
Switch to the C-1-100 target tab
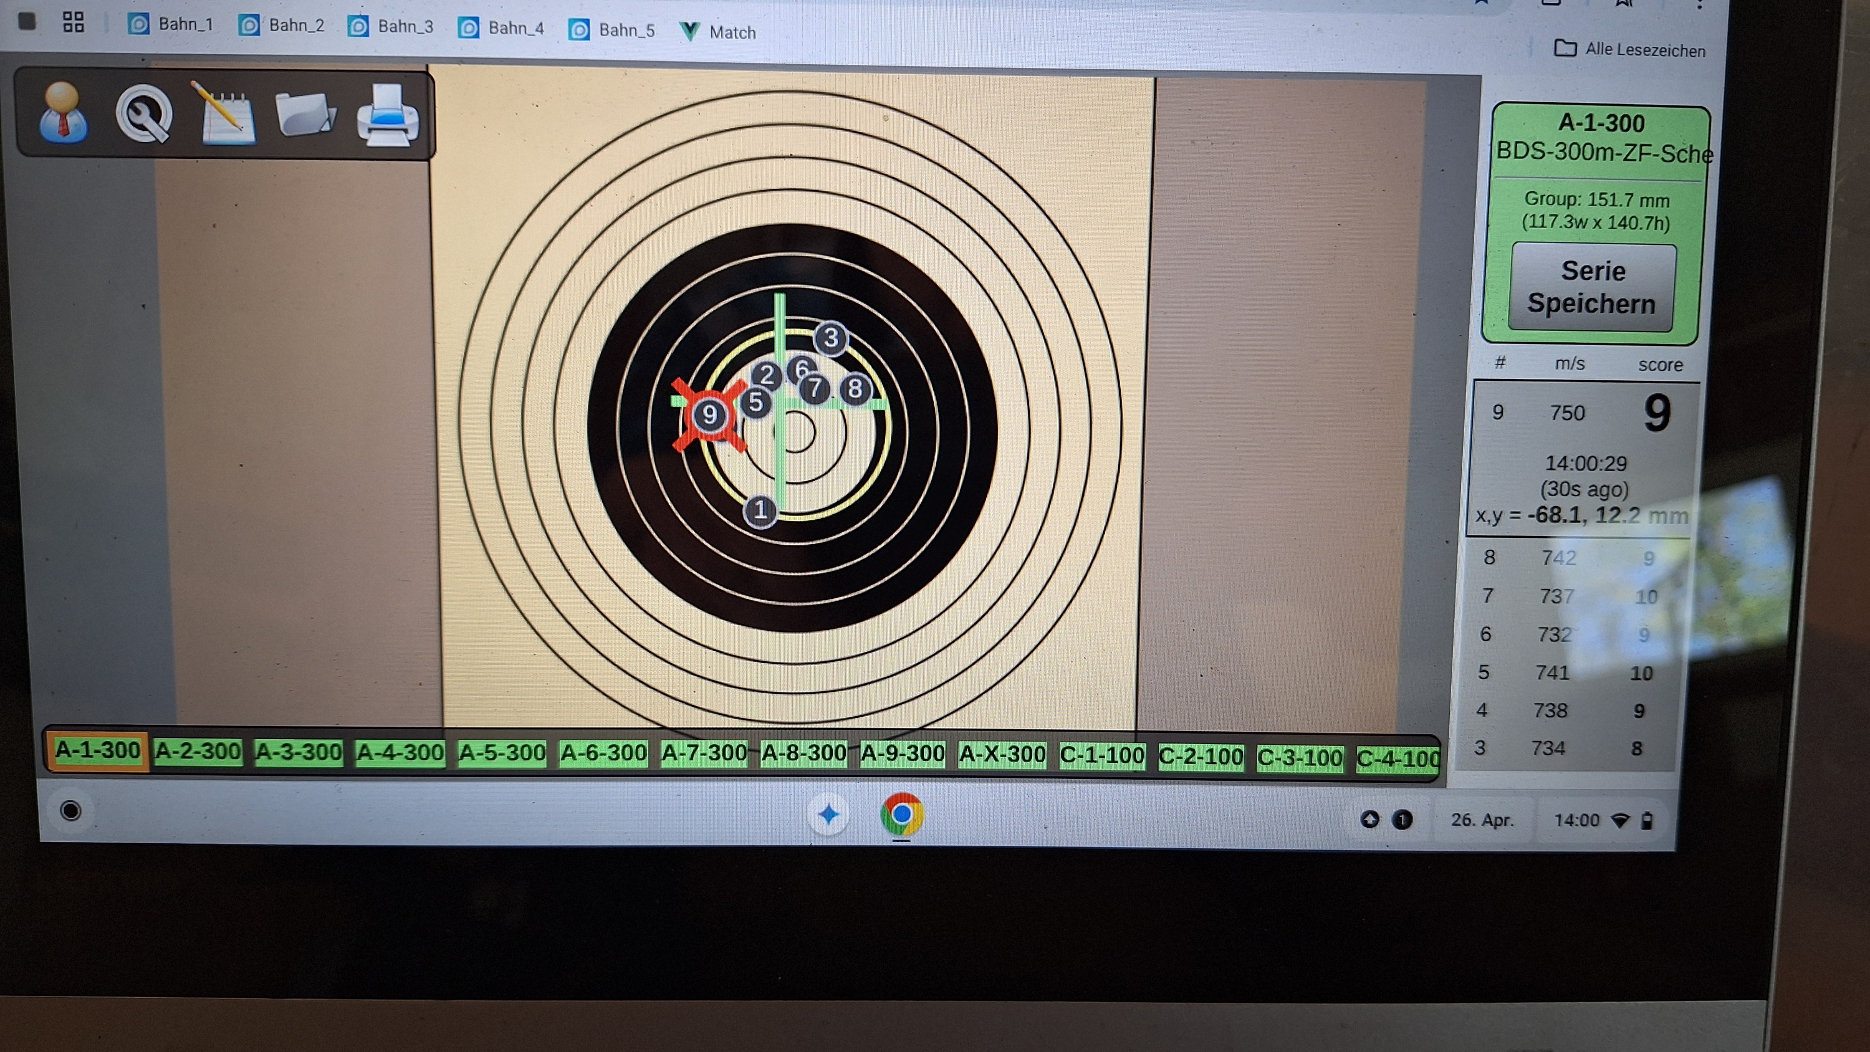point(1102,756)
